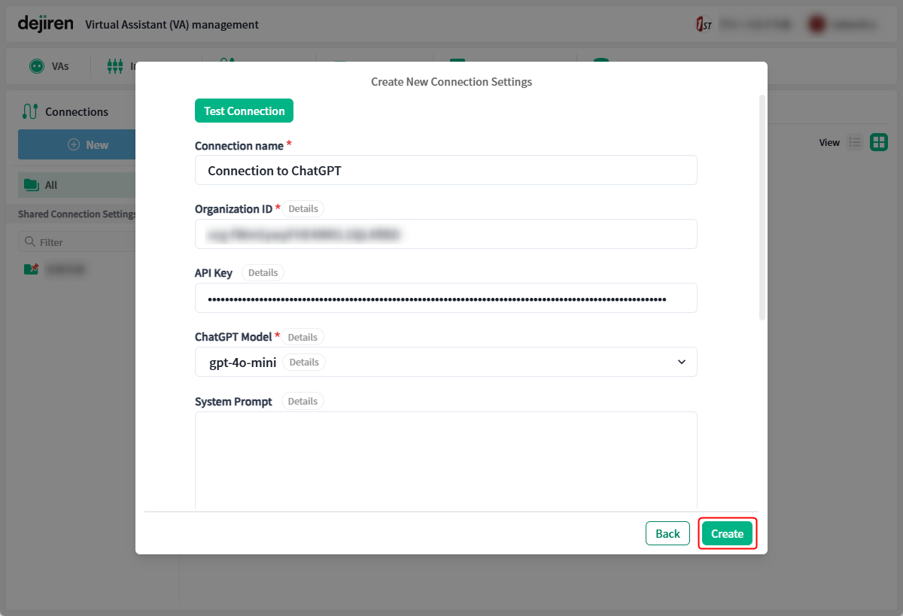
Task: Open Details for Organization ID
Action: 303,208
